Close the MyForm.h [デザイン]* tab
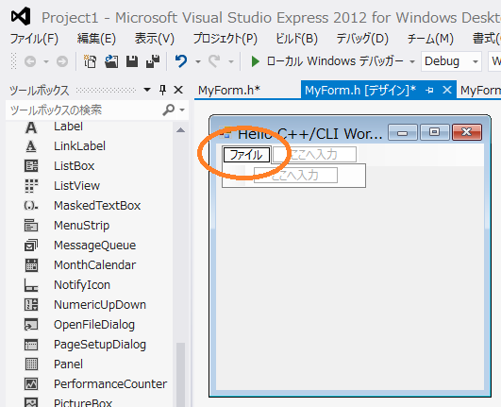Screen dimensions: 501x407 pos(447,90)
